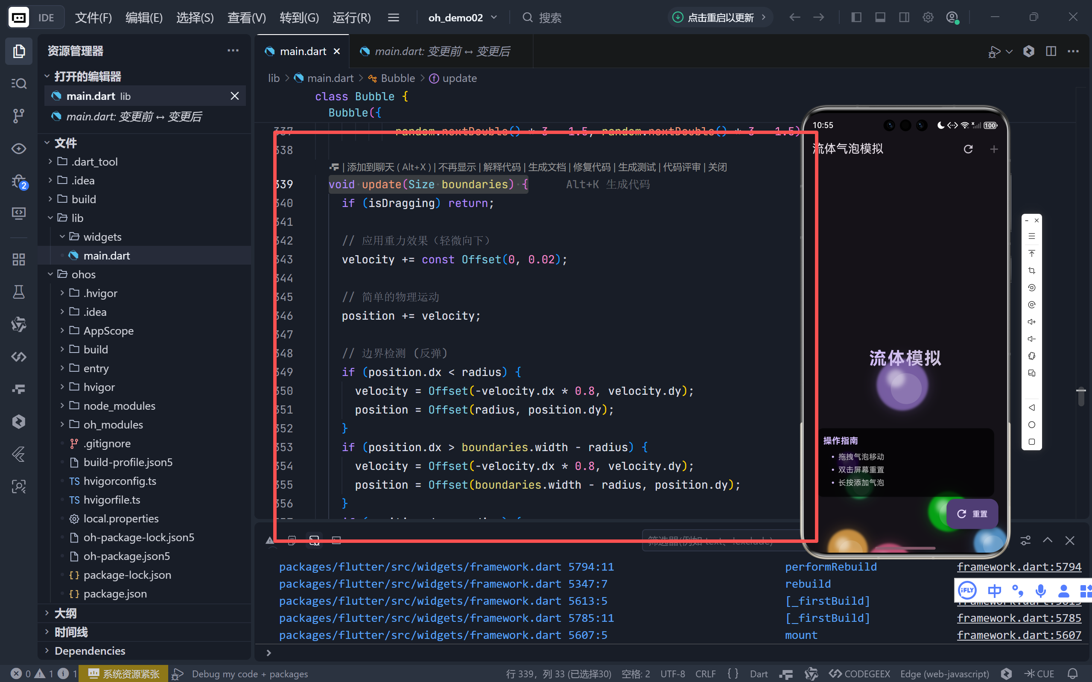Toggle the bottom panel layout icon
The height and width of the screenshot is (682, 1092).
click(x=880, y=17)
